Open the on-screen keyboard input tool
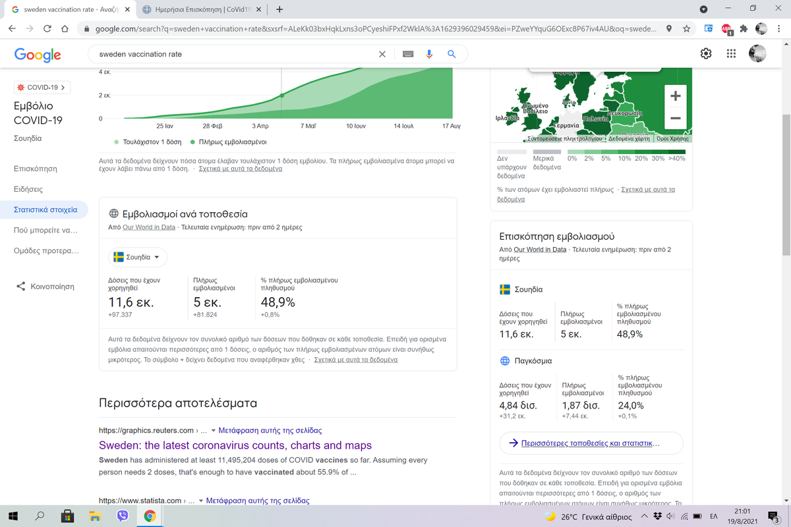791x527 pixels. click(x=408, y=54)
